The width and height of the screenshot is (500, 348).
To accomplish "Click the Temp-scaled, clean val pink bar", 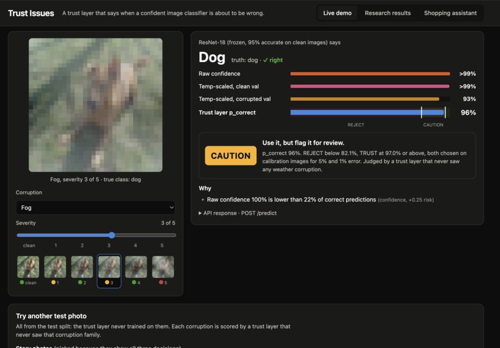I will click(x=370, y=86).
